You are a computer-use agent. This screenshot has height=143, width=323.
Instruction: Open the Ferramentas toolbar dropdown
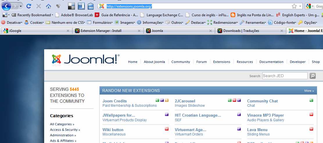coord(253,22)
